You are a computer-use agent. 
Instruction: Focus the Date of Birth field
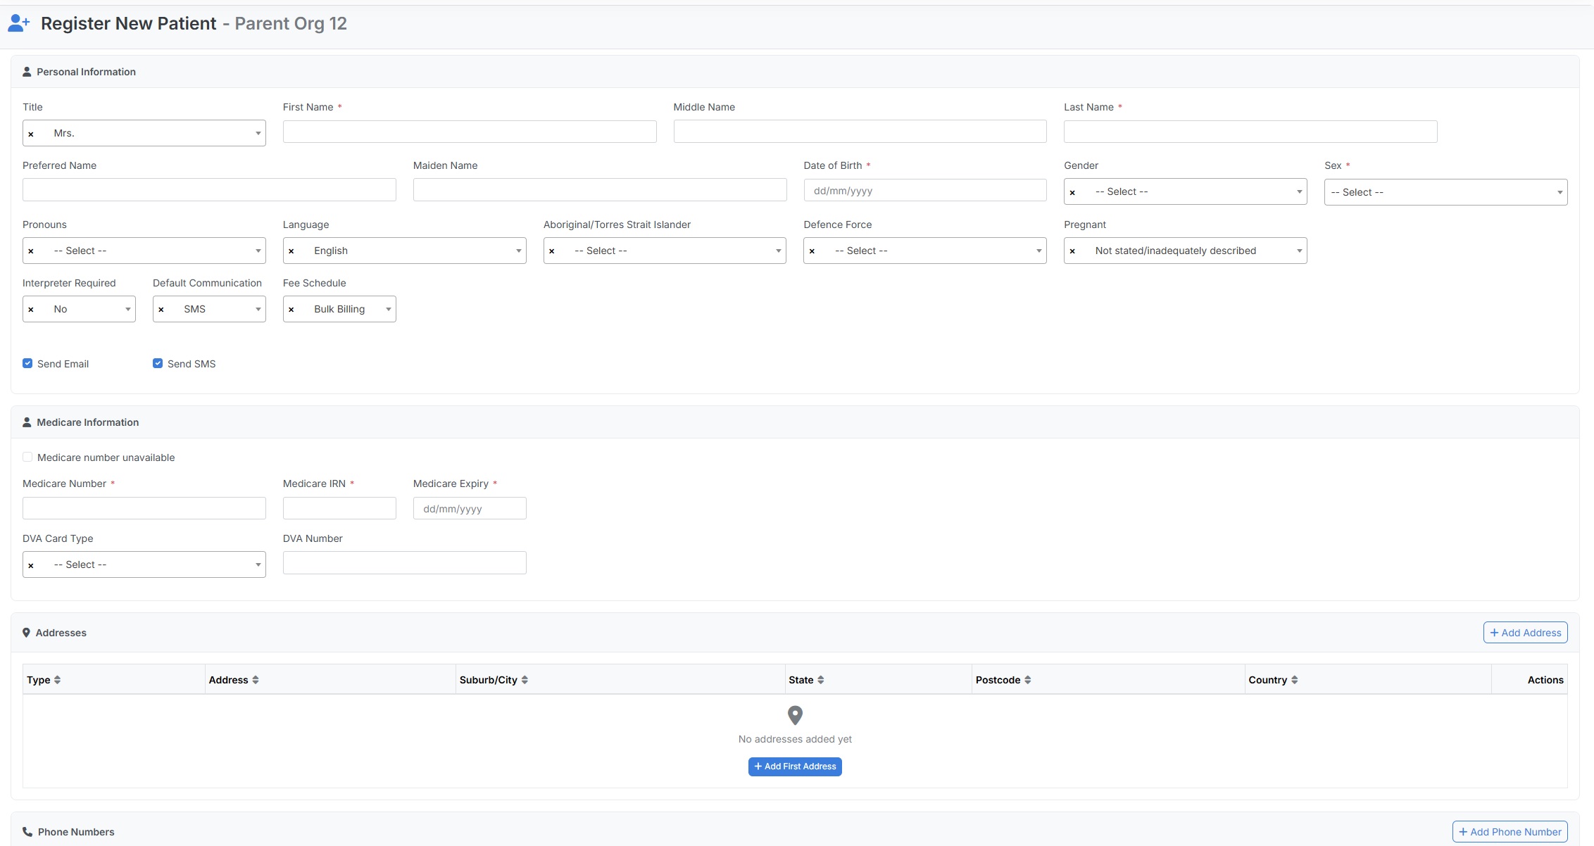[x=925, y=190]
